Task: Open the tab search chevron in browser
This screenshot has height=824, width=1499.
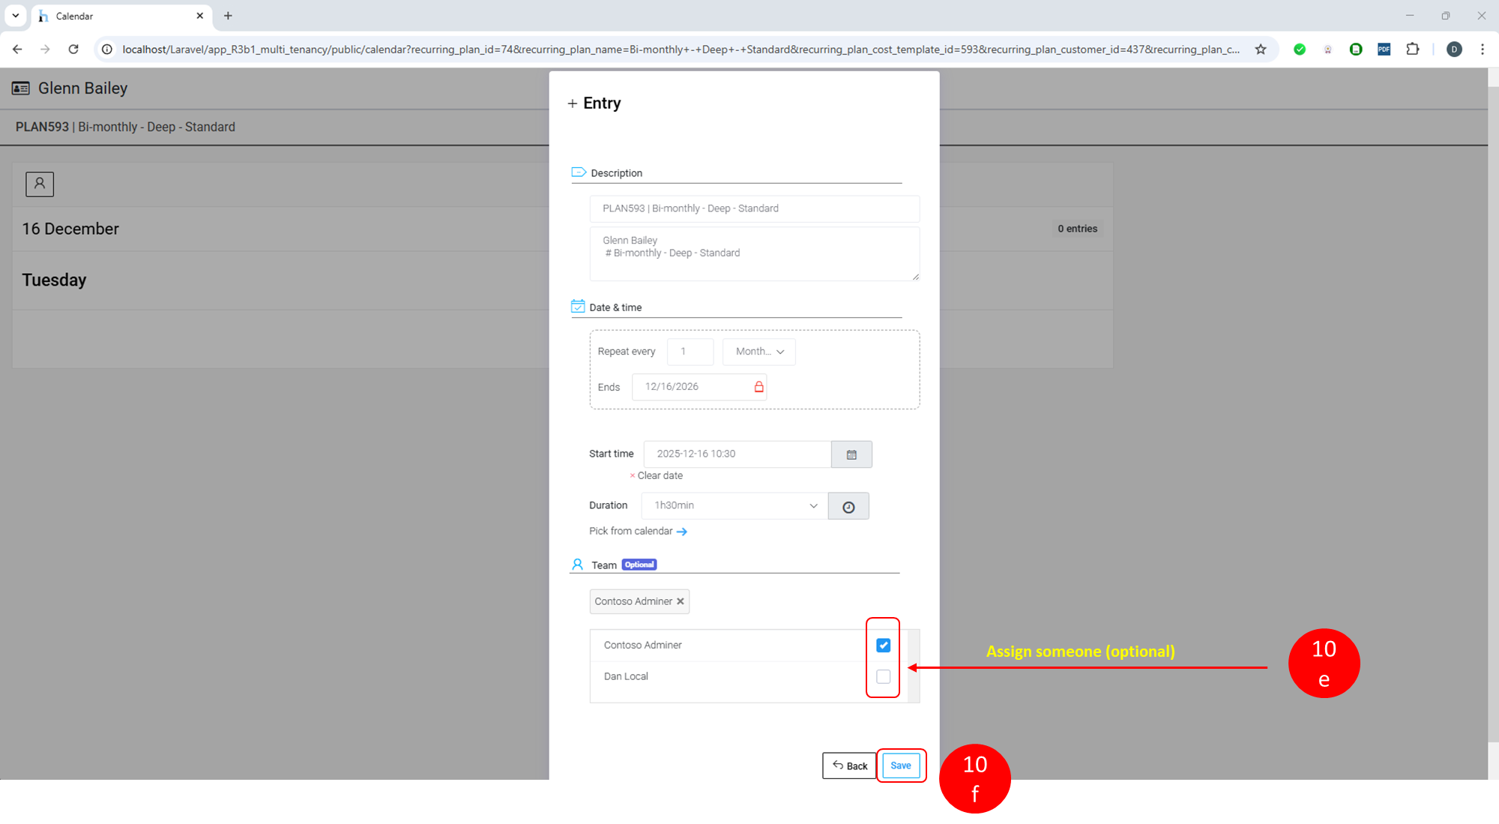Action: pyautogui.click(x=15, y=16)
